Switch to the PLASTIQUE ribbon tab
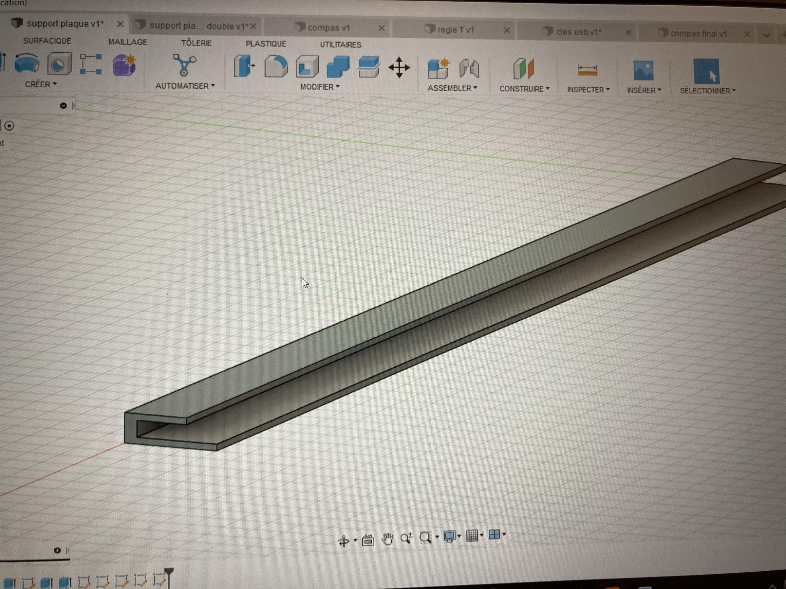This screenshot has height=589, width=786. [266, 44]
